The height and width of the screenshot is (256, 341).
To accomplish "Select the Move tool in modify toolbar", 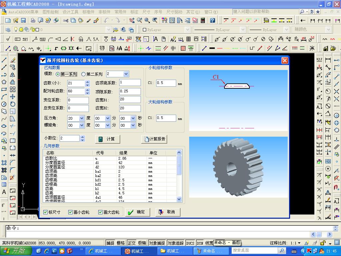I will 13,97.
